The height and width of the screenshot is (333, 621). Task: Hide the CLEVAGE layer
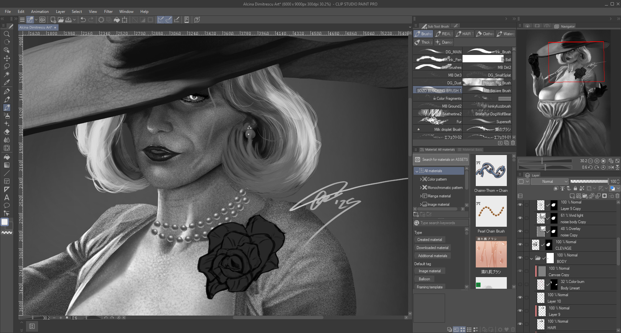[520, 245]
